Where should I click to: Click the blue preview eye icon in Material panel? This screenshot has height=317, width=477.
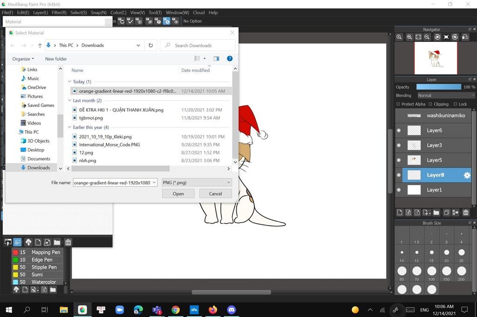[x=17, y=242]
